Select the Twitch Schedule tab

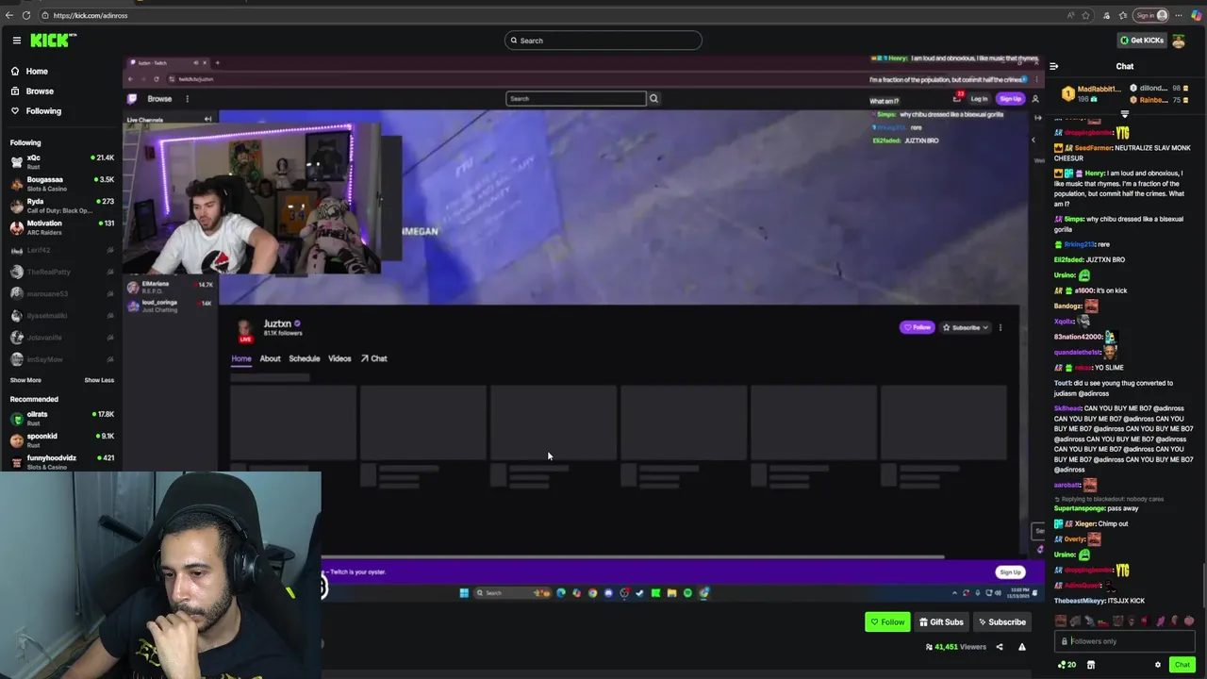coord(304,358)
